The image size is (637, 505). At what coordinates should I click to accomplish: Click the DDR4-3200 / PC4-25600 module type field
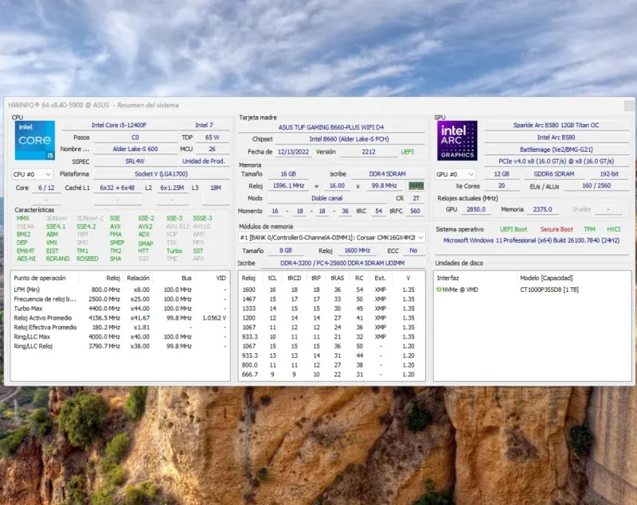tap(342, 263)
